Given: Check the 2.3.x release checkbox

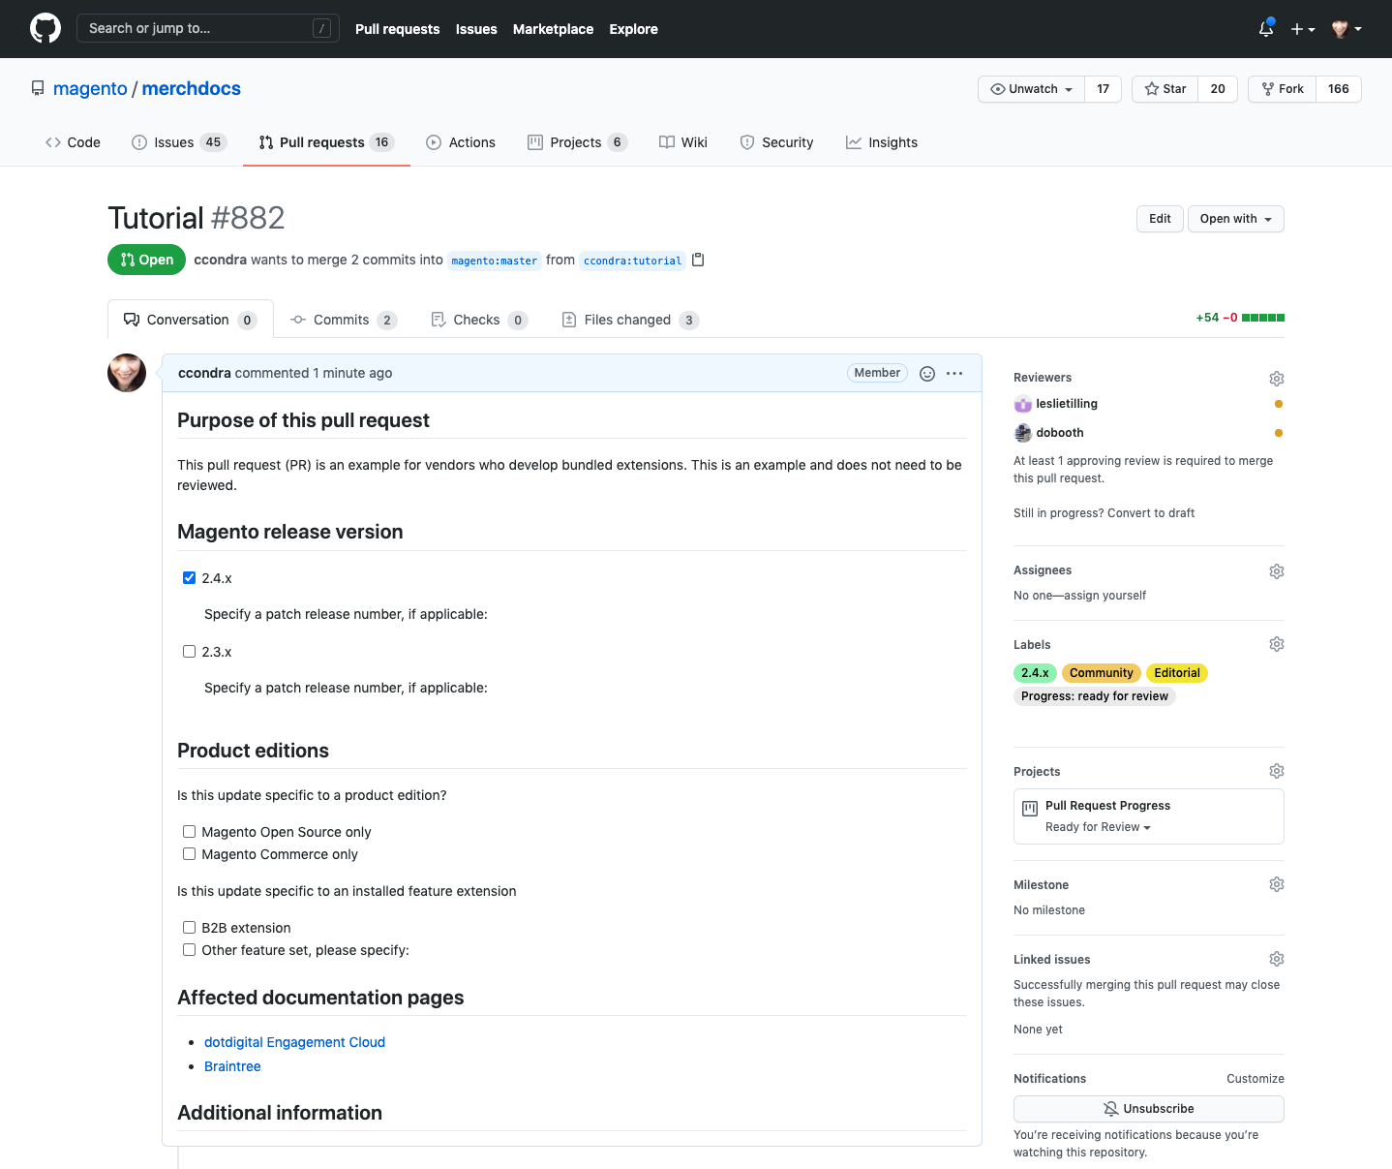Looking at the screenshot, I should point(190,652).
